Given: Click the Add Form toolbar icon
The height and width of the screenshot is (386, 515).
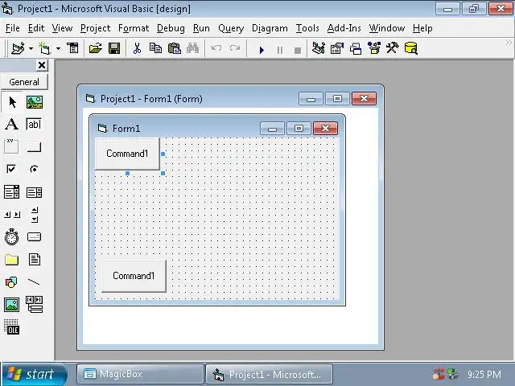Looking at the screenshot, I should click(x=45, y=48).
